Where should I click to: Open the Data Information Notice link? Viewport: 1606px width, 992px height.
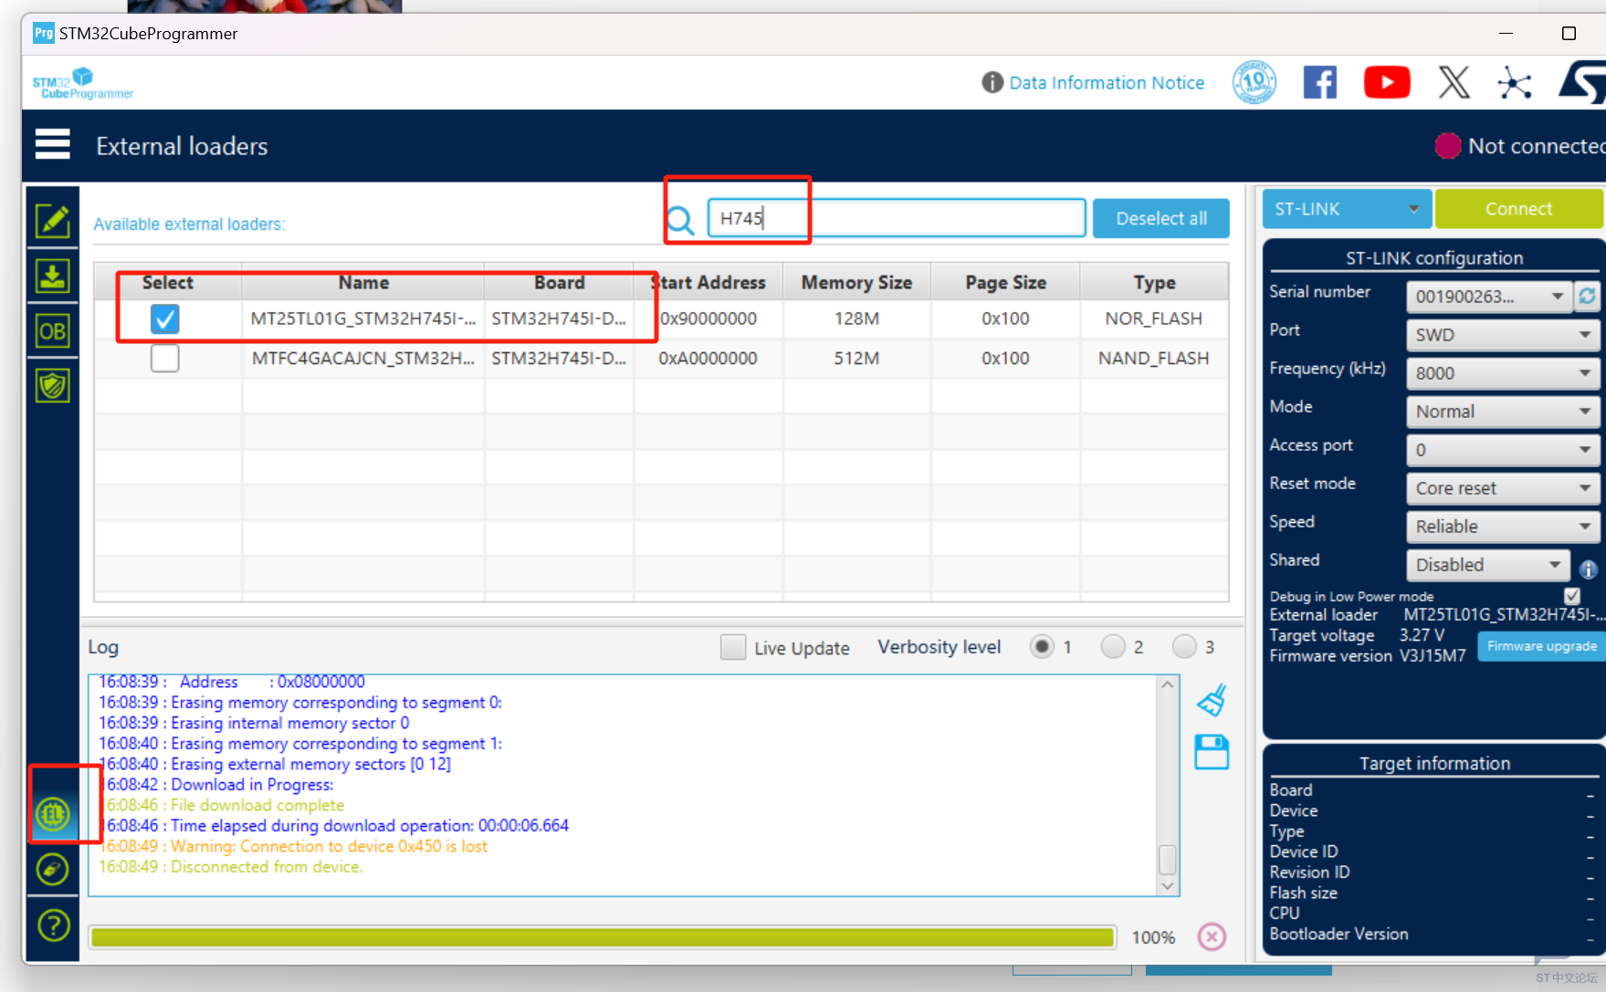click(1107, 83)
